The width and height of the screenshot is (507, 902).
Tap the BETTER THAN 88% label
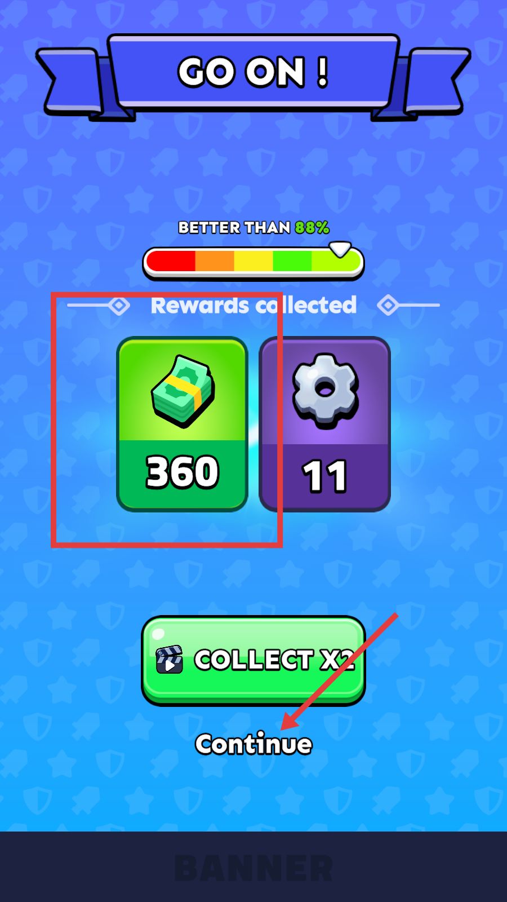click(x=253, y=228)
